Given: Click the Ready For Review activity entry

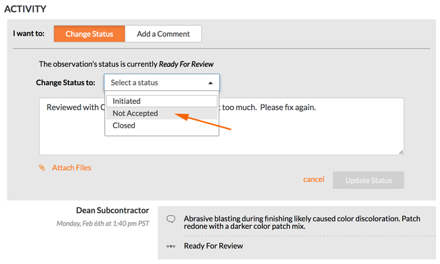Looking at the screenshot, I should coord(213,246).
